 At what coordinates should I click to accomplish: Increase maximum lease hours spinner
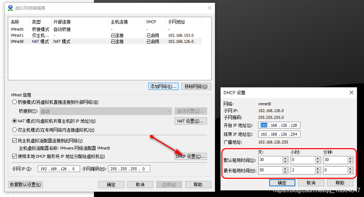tap(318, 168)
